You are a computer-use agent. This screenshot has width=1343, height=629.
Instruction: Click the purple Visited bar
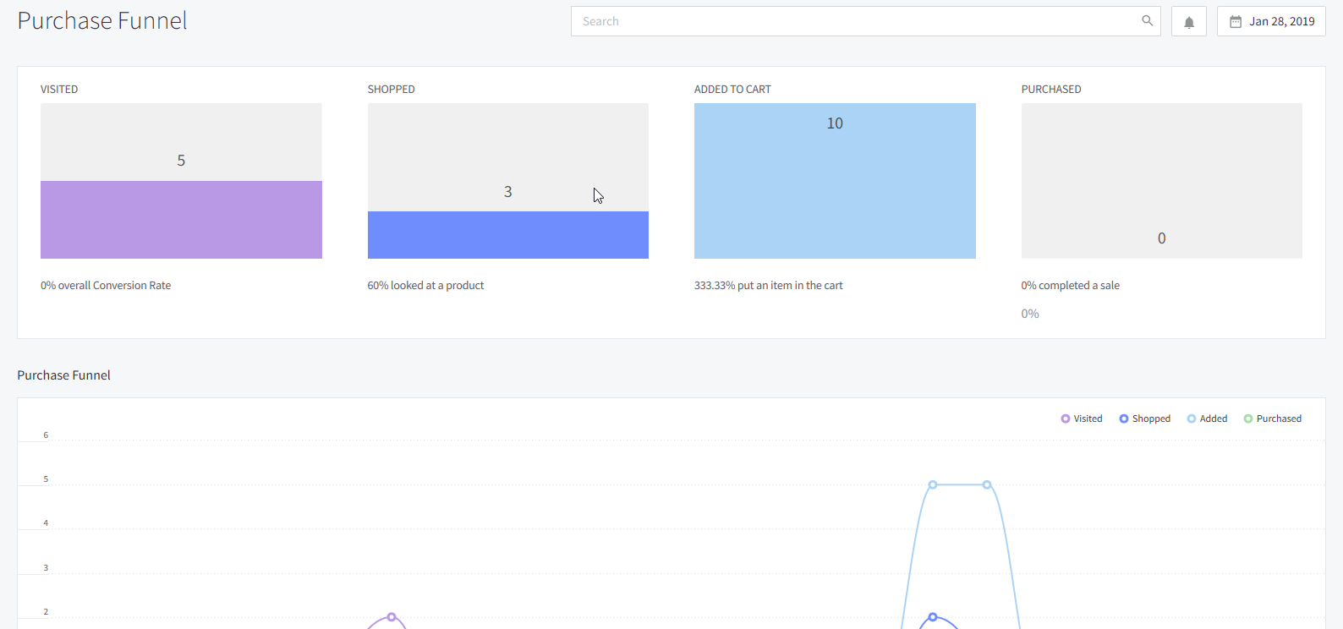click(x=181, y=220)
